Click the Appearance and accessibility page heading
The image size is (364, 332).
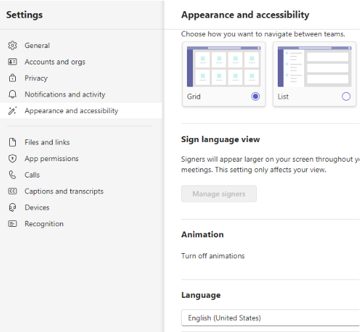(245, 15)
